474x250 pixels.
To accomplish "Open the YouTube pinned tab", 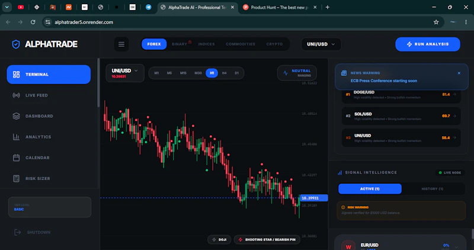I will [21, 7].
